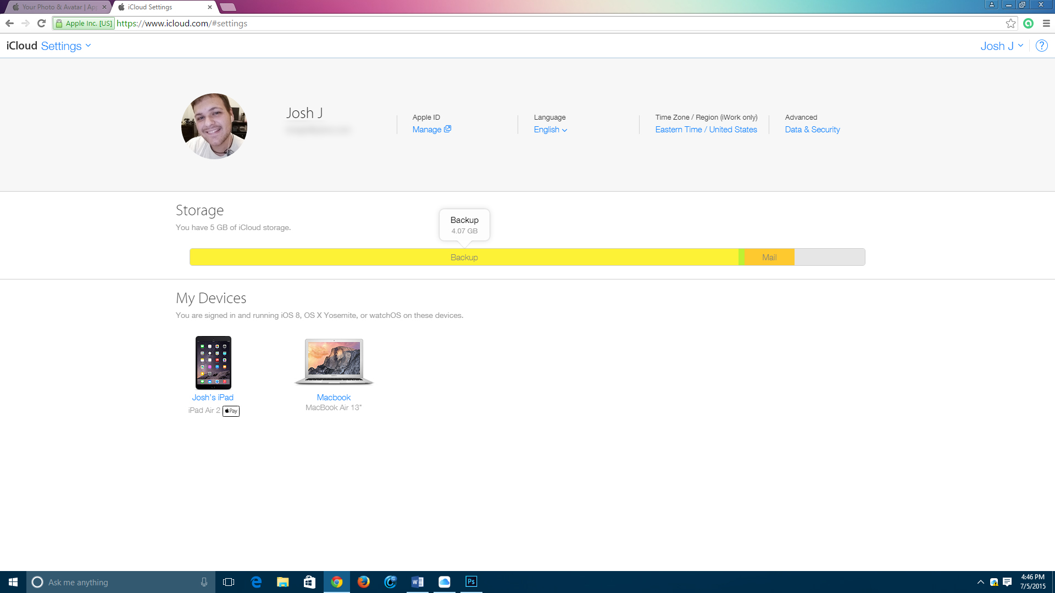Reload the iCloud page
The width and height of the screenshot is (1055, 593).
41,23
